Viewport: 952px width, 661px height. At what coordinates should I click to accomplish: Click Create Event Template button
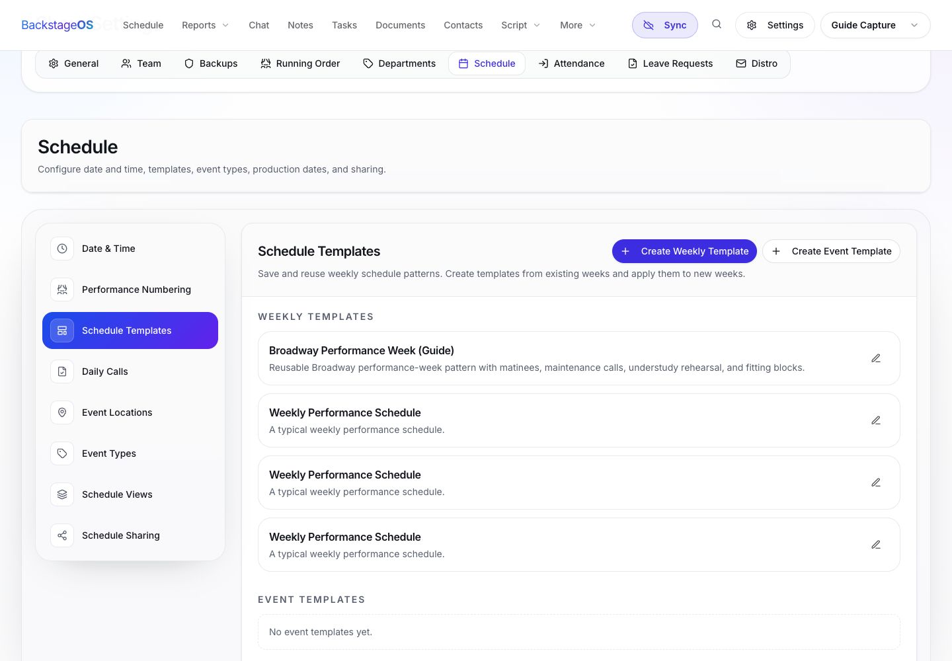point(831,251)
